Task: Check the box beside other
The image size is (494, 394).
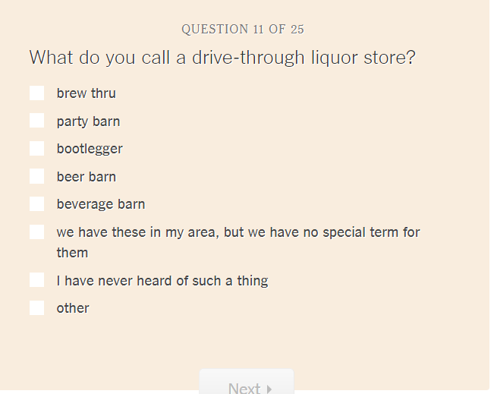Action: point(37,307)
